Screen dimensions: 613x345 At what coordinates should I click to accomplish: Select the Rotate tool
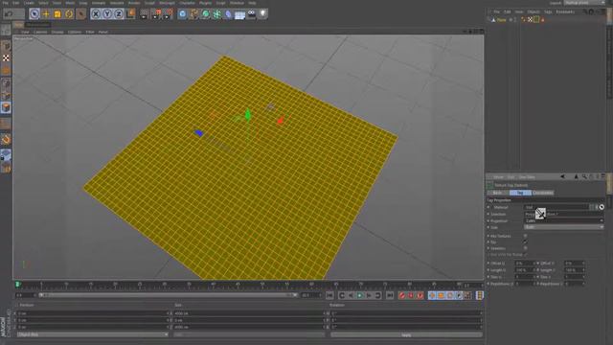click(69, 14)
